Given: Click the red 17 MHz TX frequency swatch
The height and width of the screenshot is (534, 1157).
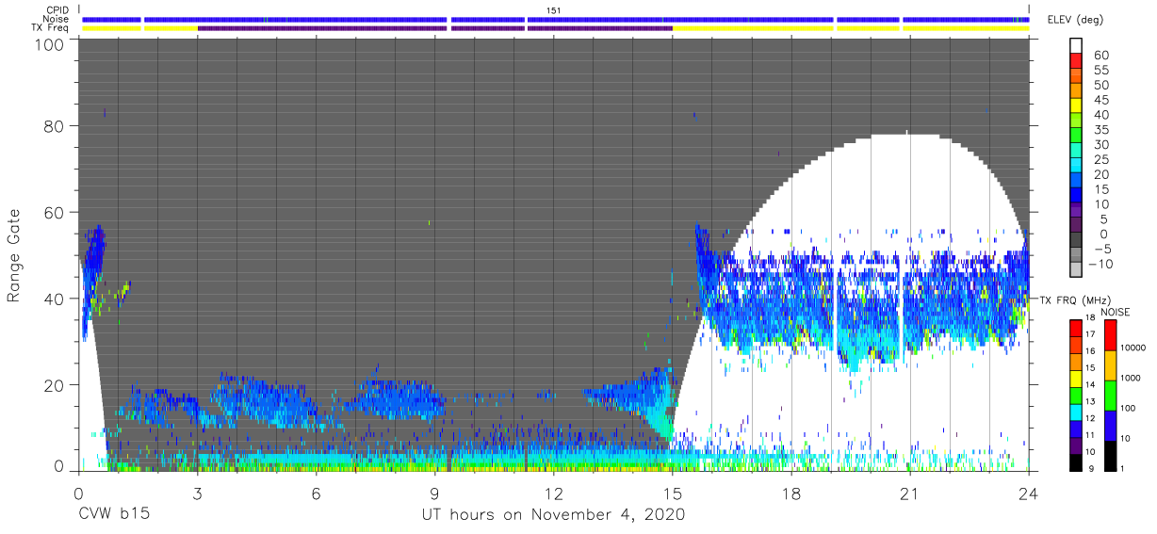Looking at the screenshot, I should tap(1076, 328).
